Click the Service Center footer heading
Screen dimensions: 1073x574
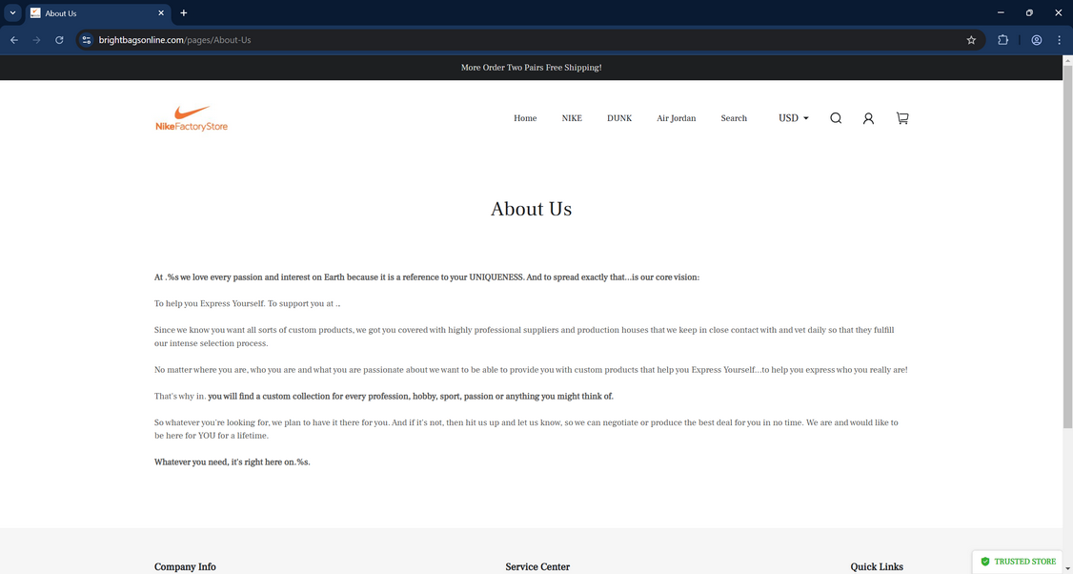coord(537,567)
